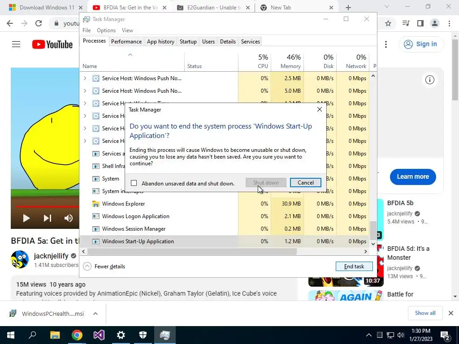
Task: Collapse view with Fewer details
Action: point(104,266)
